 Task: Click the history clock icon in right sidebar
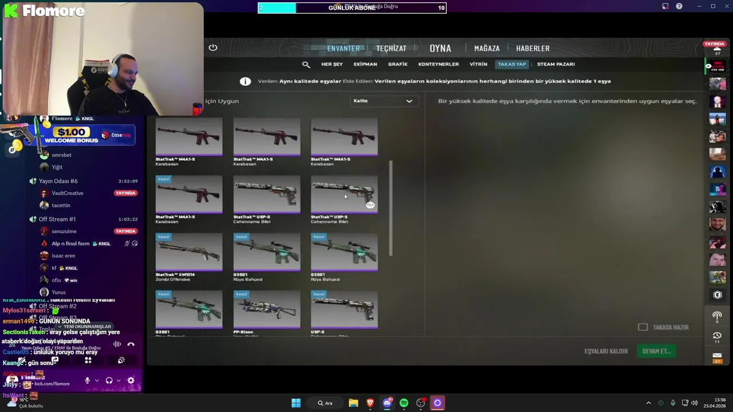tap(717, 335)
